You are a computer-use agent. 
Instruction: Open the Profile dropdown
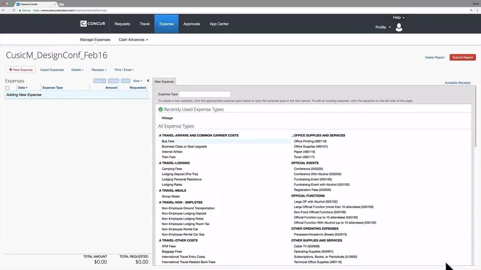(383, 27)
